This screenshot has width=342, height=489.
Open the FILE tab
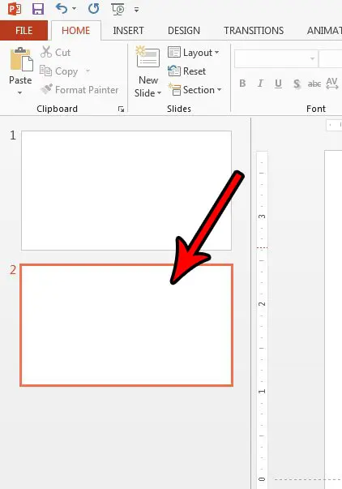pos(24,31)
